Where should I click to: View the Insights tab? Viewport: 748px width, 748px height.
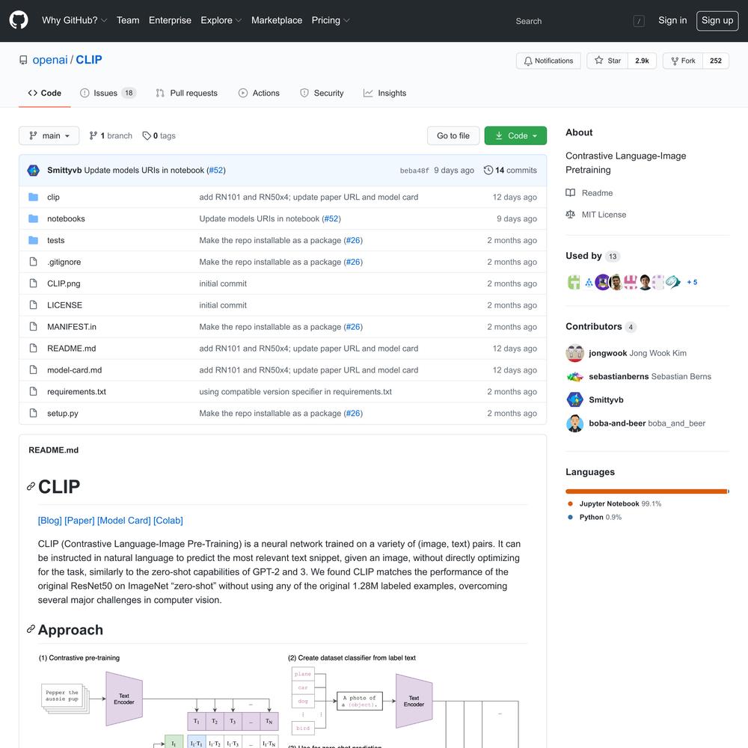(384, 93)
